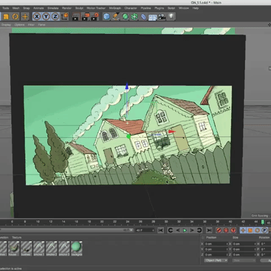Open Edit Render Settings icon
The height and width of the screenshot is (271, 271).
pyautogui.click(x=95, y=16)
